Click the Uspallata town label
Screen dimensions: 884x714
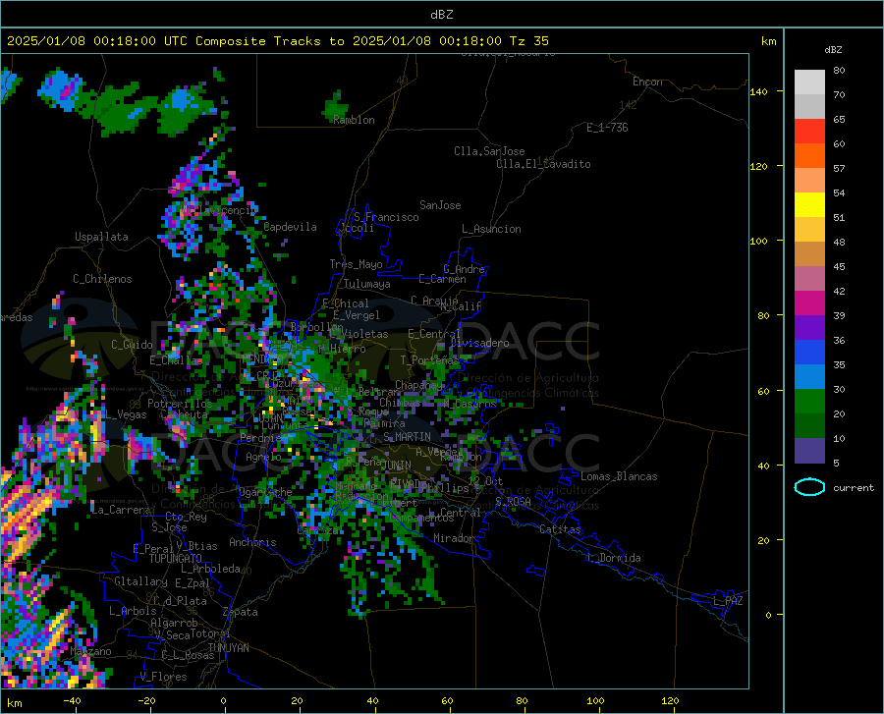click(101, 237)
